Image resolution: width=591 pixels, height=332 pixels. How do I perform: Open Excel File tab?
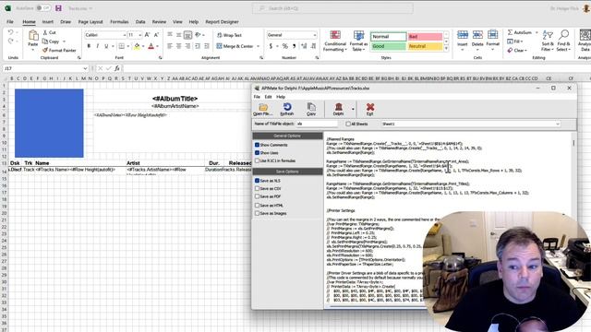[x=10, y=22]
